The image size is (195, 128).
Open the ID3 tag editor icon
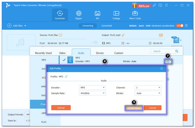pos(161,35)
